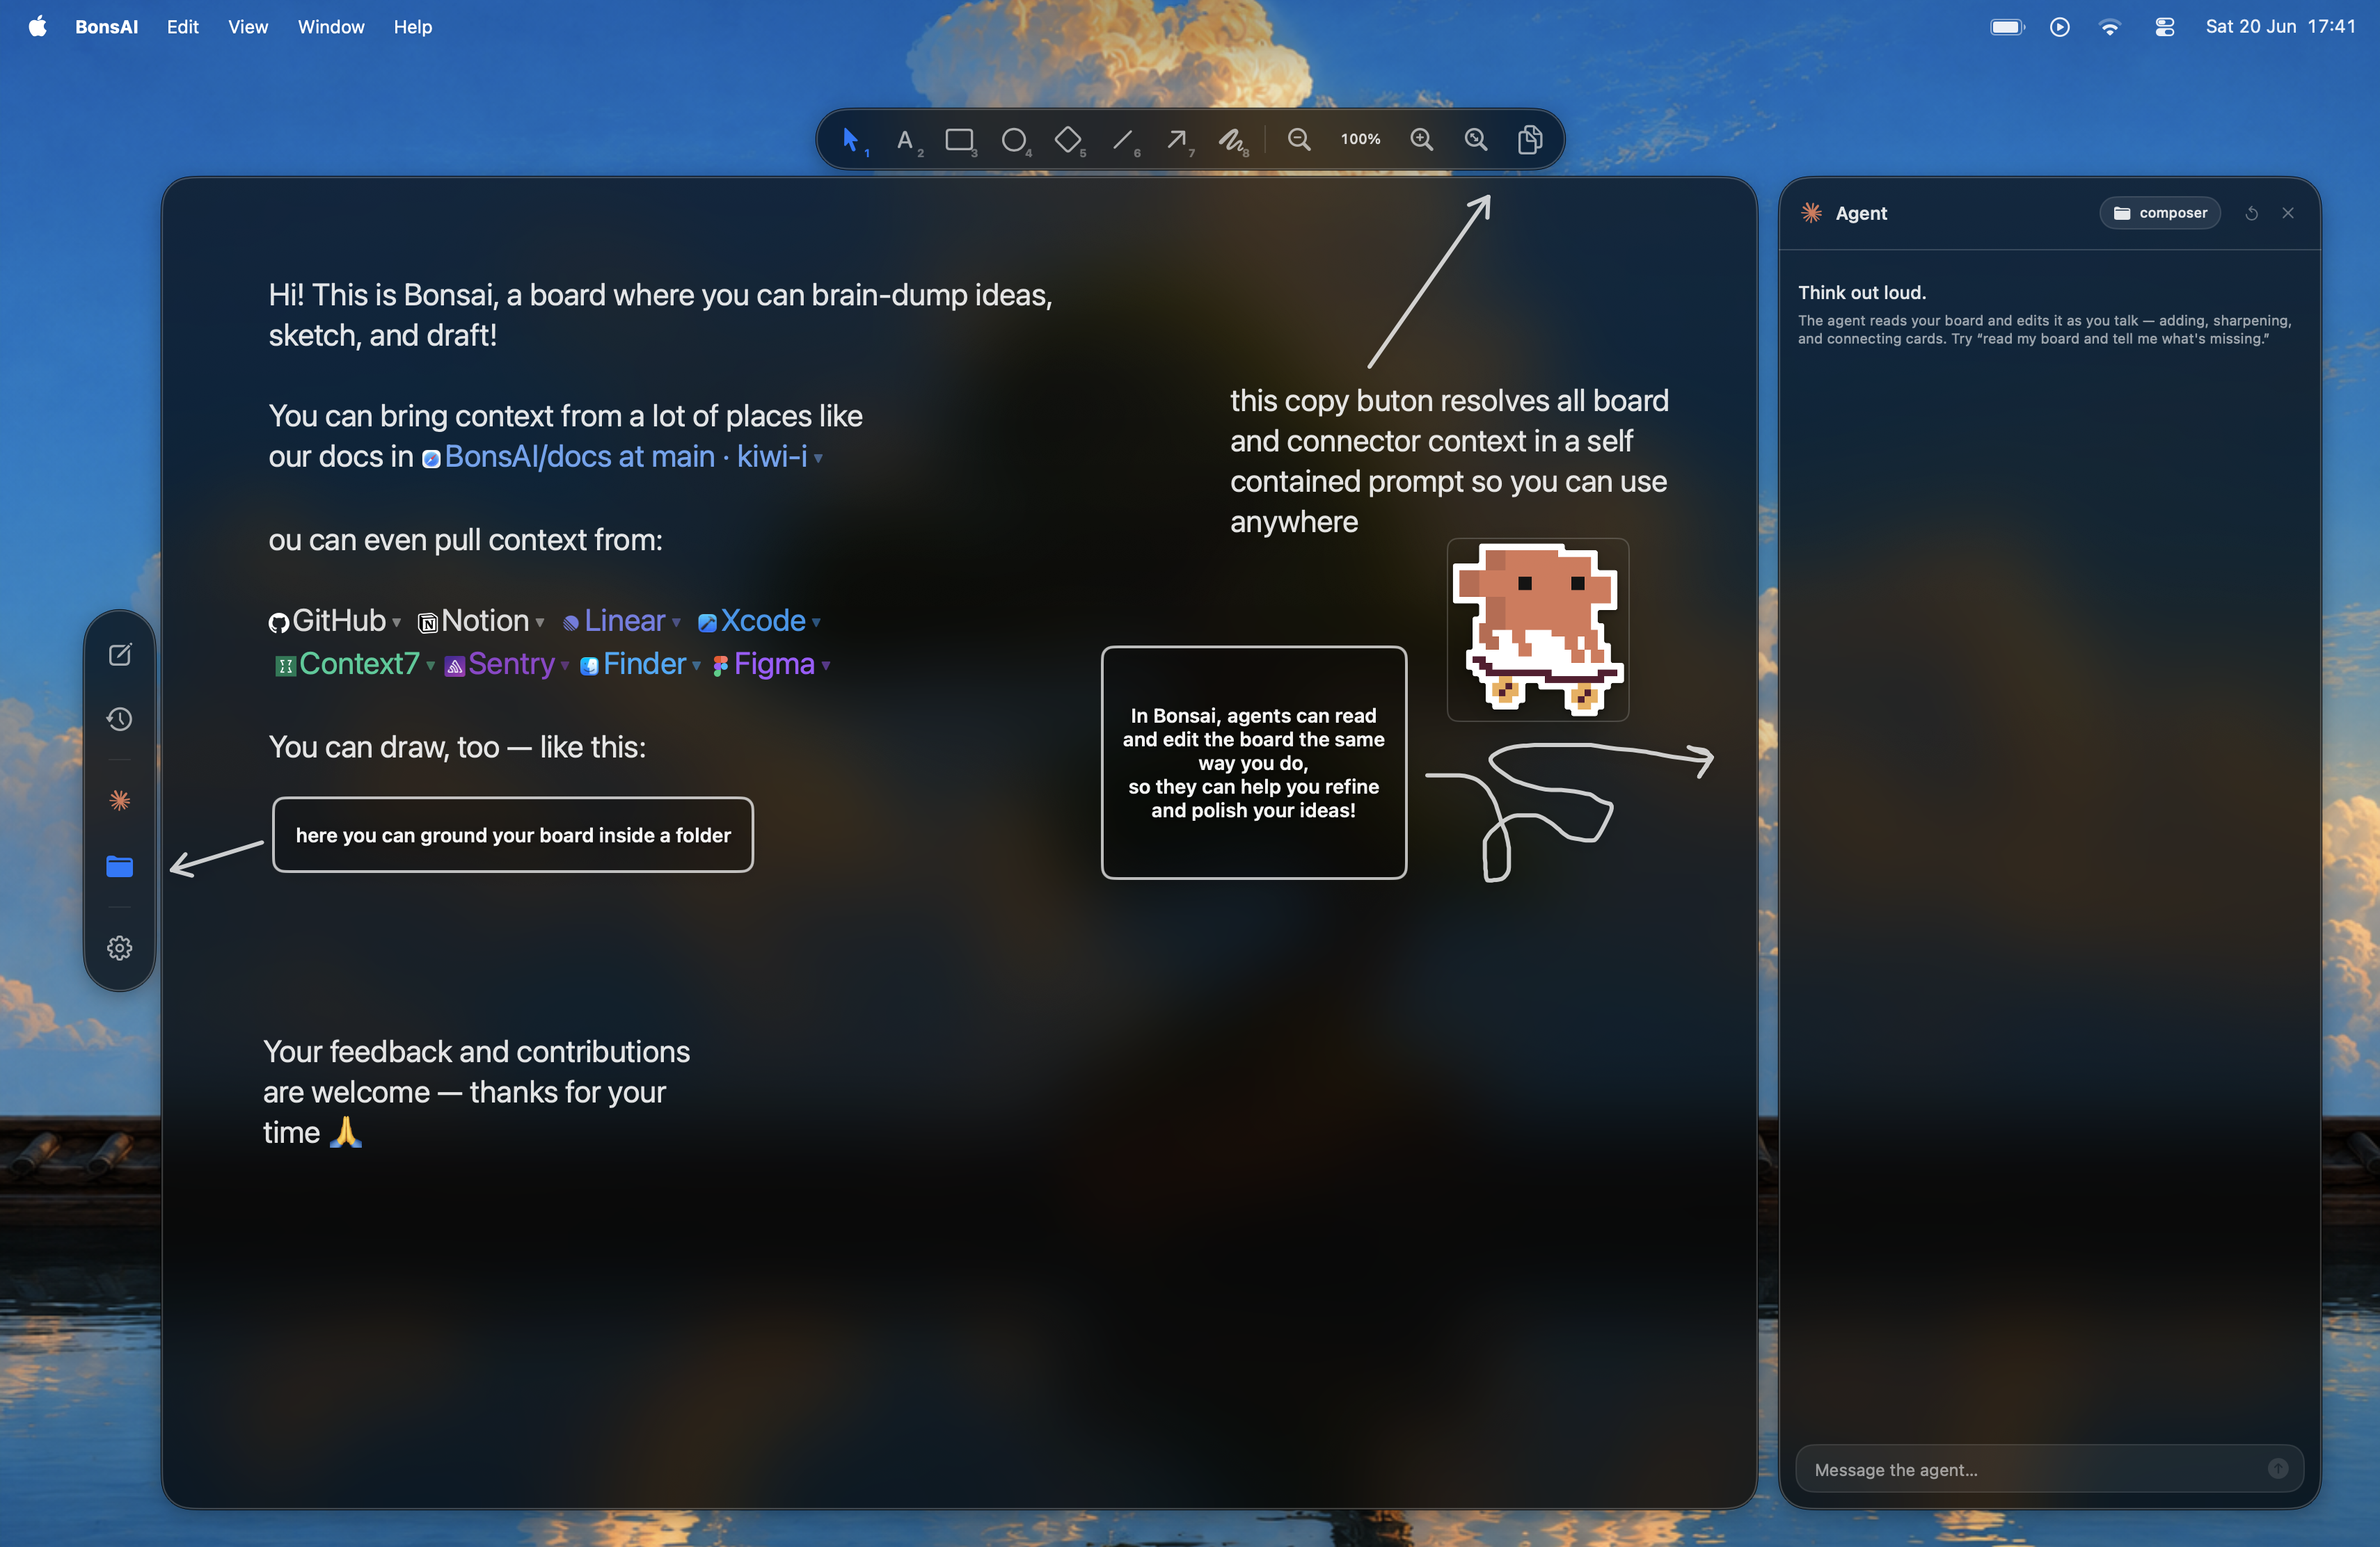Select the 'In Bonsai, agents can read' box
Screen dimensions: 2380x1547
pos(1254,762)
